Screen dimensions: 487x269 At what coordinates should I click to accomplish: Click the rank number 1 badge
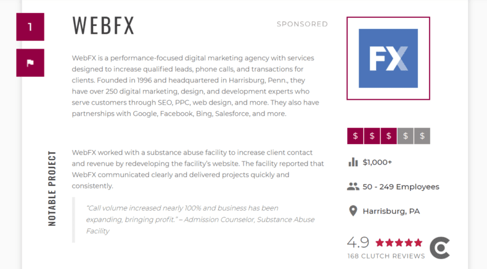click(x=30, y=26)
